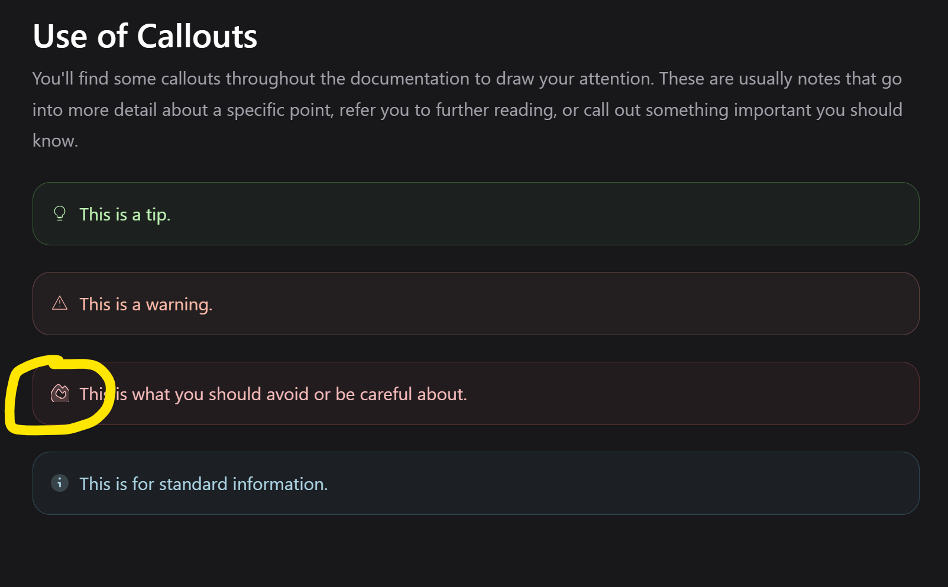Click the paragraph line starting 'You'll find some callouts'

coord(467,79)
